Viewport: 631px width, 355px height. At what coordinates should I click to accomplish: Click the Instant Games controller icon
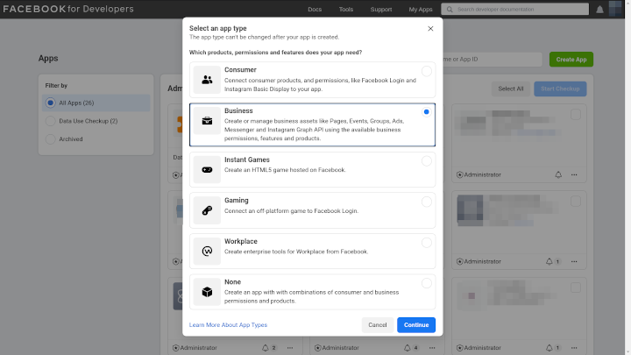click(207, 170)
